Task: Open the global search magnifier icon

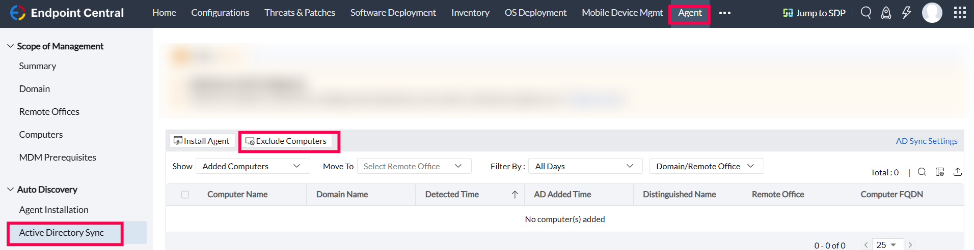Action: click(x=865, y=13)
